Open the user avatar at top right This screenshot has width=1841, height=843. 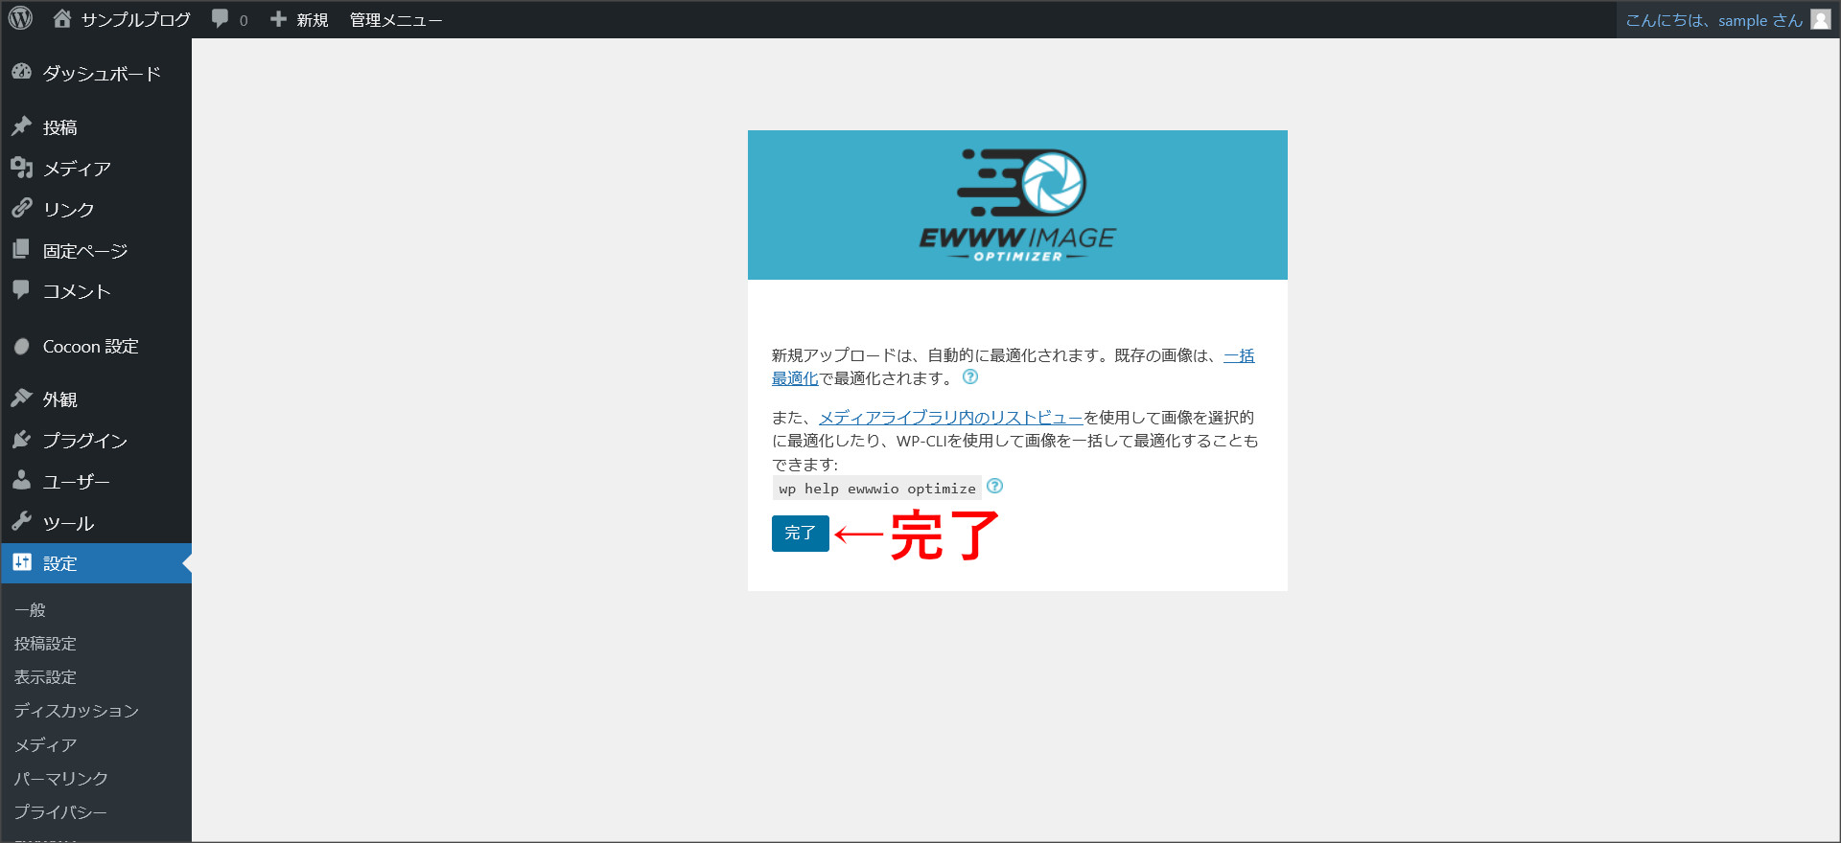(1820, 20)
